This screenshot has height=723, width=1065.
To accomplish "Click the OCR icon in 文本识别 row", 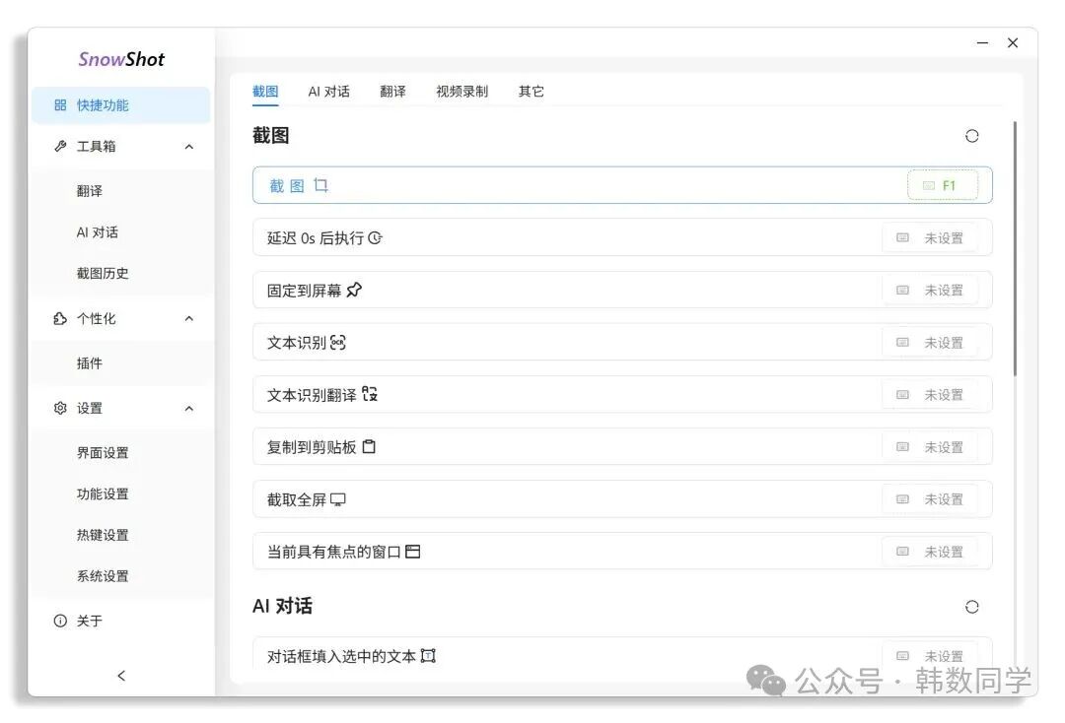I will 337,341.
